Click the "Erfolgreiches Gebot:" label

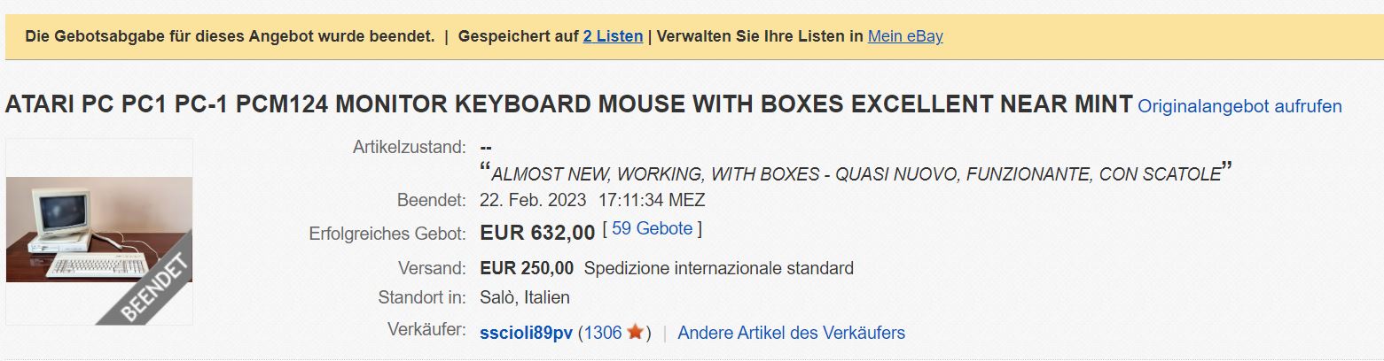387,234
